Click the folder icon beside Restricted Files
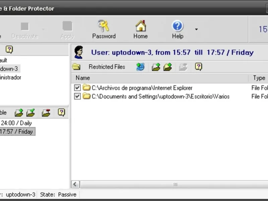This screenshot has height=201, width=268. (x=76, y=67)
